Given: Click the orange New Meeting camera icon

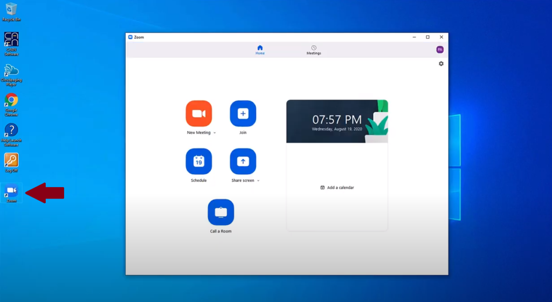Looking at the screenshot, I should pyautogui.click(x=198, y=113).
